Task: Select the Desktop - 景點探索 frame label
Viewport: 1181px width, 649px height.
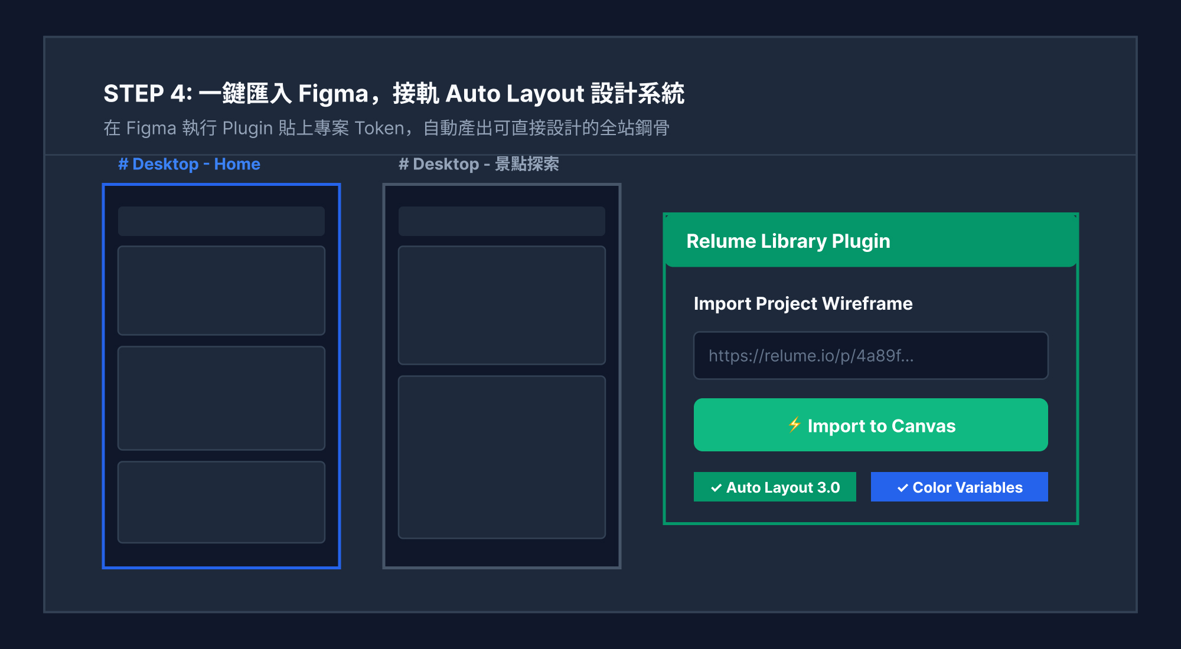Action: click(478, 164)
